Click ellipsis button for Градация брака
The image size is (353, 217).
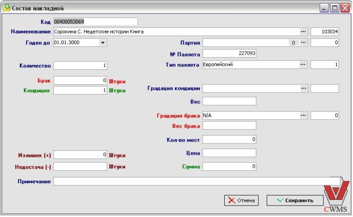(x=303, y=116)
